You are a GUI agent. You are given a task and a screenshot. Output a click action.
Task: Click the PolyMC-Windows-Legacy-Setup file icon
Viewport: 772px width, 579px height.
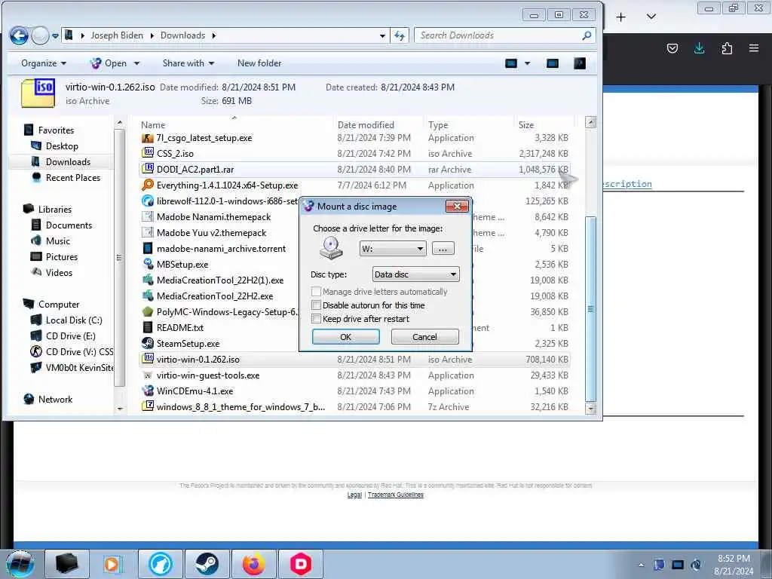[x=147, y=311]
